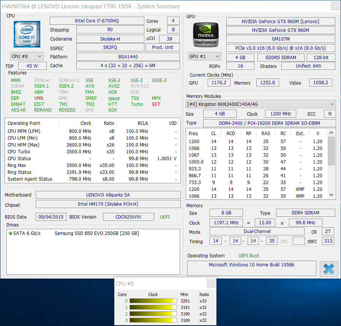Click the LENOVO Allsparks 5A motherboard field
Viewport: 341px width, 326px height.
108,195
